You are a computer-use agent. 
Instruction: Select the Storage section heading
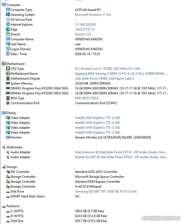[11, 167]
